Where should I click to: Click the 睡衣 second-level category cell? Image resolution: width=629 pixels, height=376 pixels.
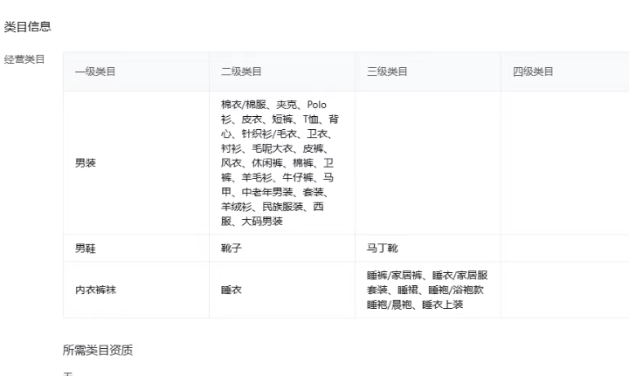(232, 290)
